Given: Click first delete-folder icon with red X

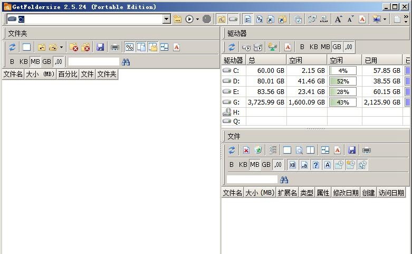Looking at the screenshot, I should [74, 48].
